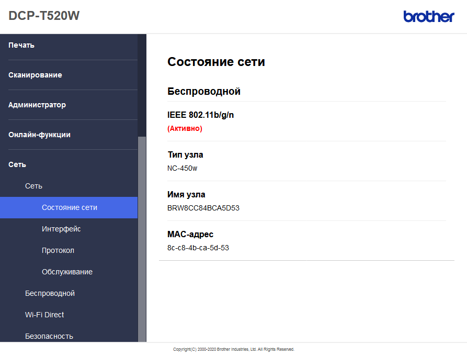Open the Wi-Fi Direct section
The height and width of the screenshot is (355, 467).
(x=44, y=315)
